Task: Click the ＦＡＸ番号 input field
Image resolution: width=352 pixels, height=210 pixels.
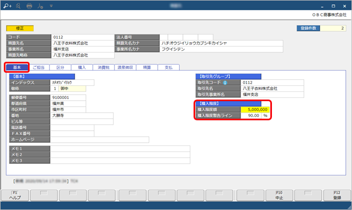Action: tap(72, 134)
